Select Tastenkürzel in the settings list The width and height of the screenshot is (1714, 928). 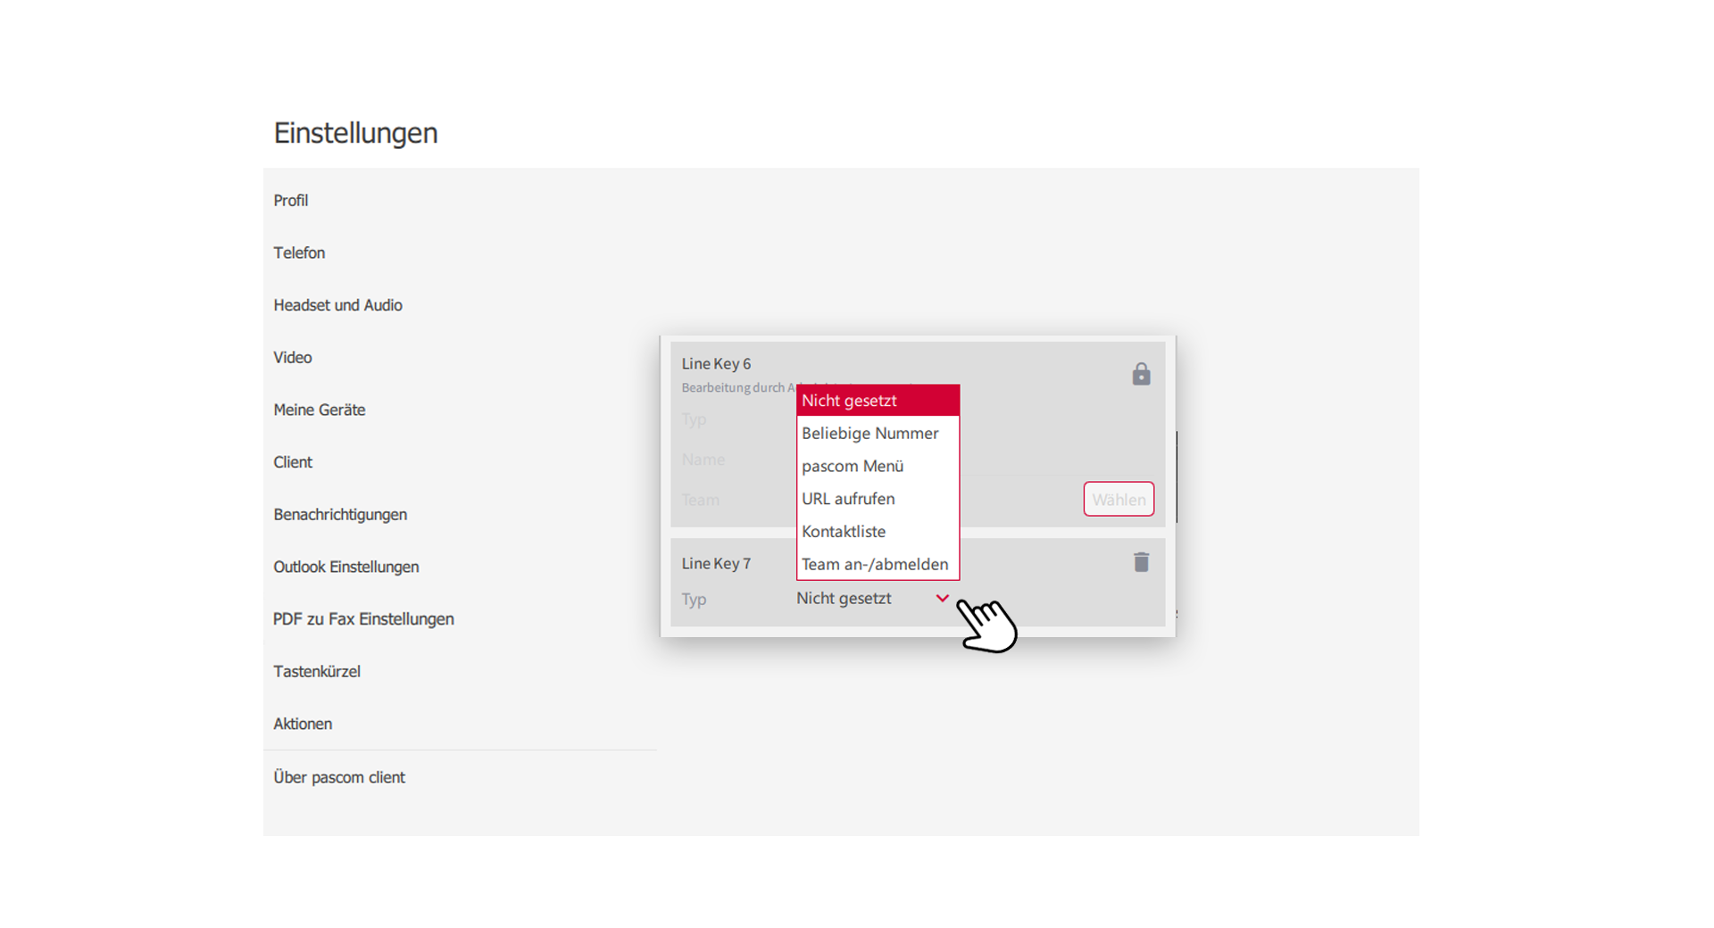coord(316,672)
